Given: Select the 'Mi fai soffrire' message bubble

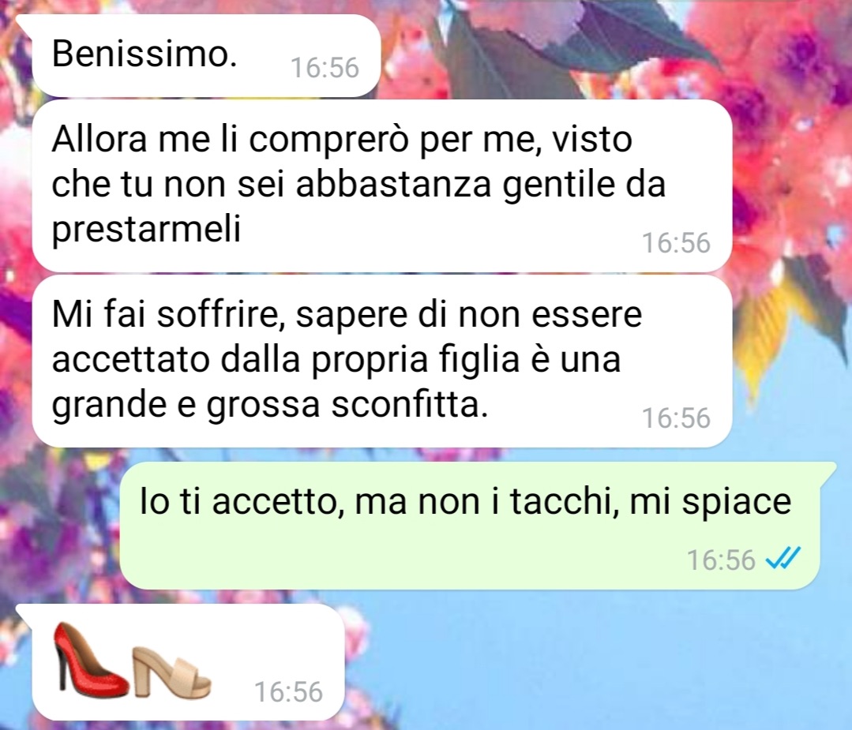Looking at the screenshot, I should pyautogui.click(x=382, y=361).
